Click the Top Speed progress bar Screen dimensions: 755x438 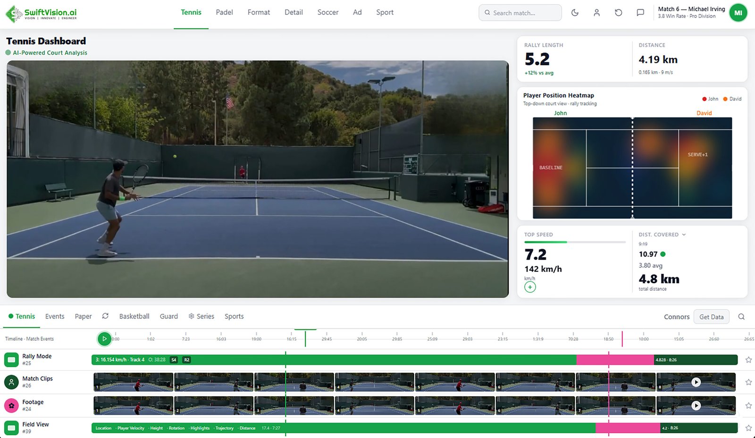tap(575, 242)
